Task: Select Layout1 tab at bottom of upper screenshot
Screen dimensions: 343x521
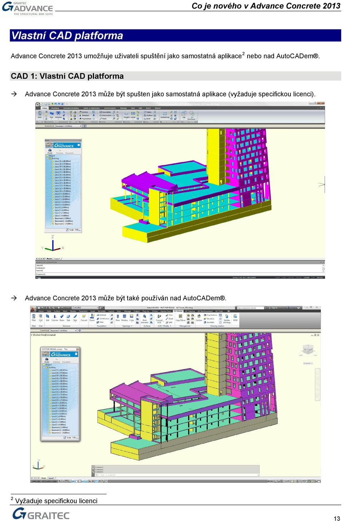Action: click(57, 259)
